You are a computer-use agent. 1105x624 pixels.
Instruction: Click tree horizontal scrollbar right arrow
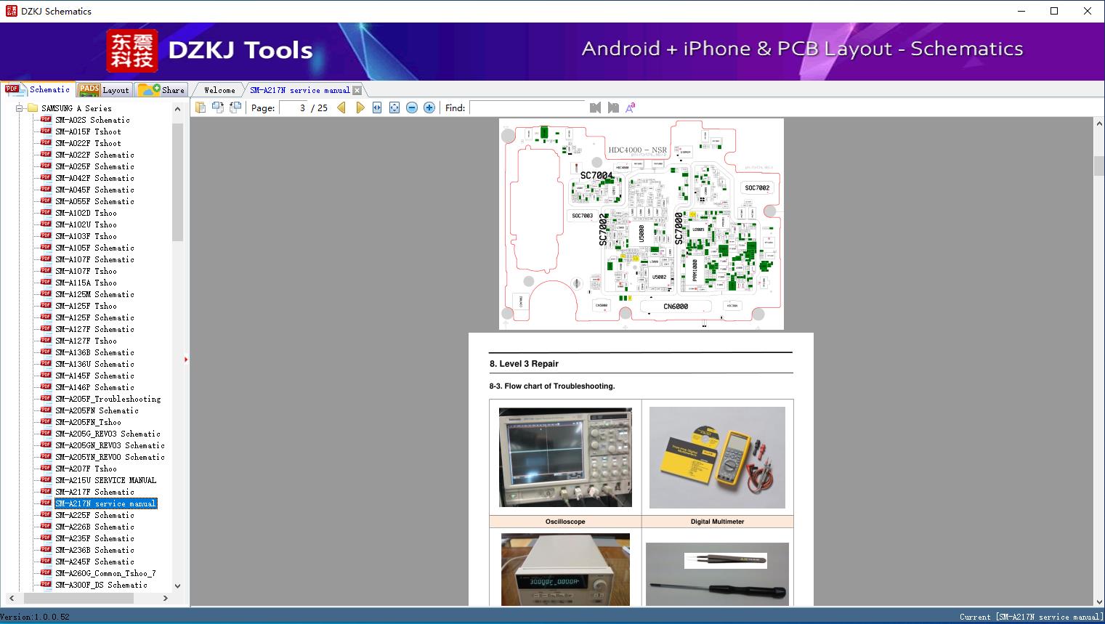(165, 598)
